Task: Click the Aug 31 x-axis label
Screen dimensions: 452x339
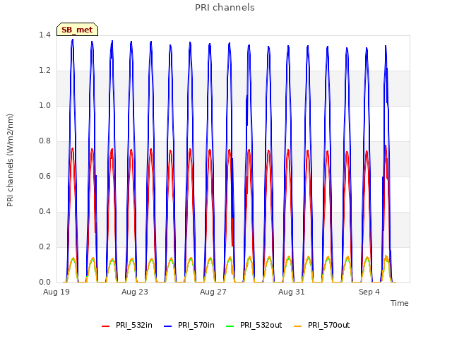Action: tap(292, 292)
